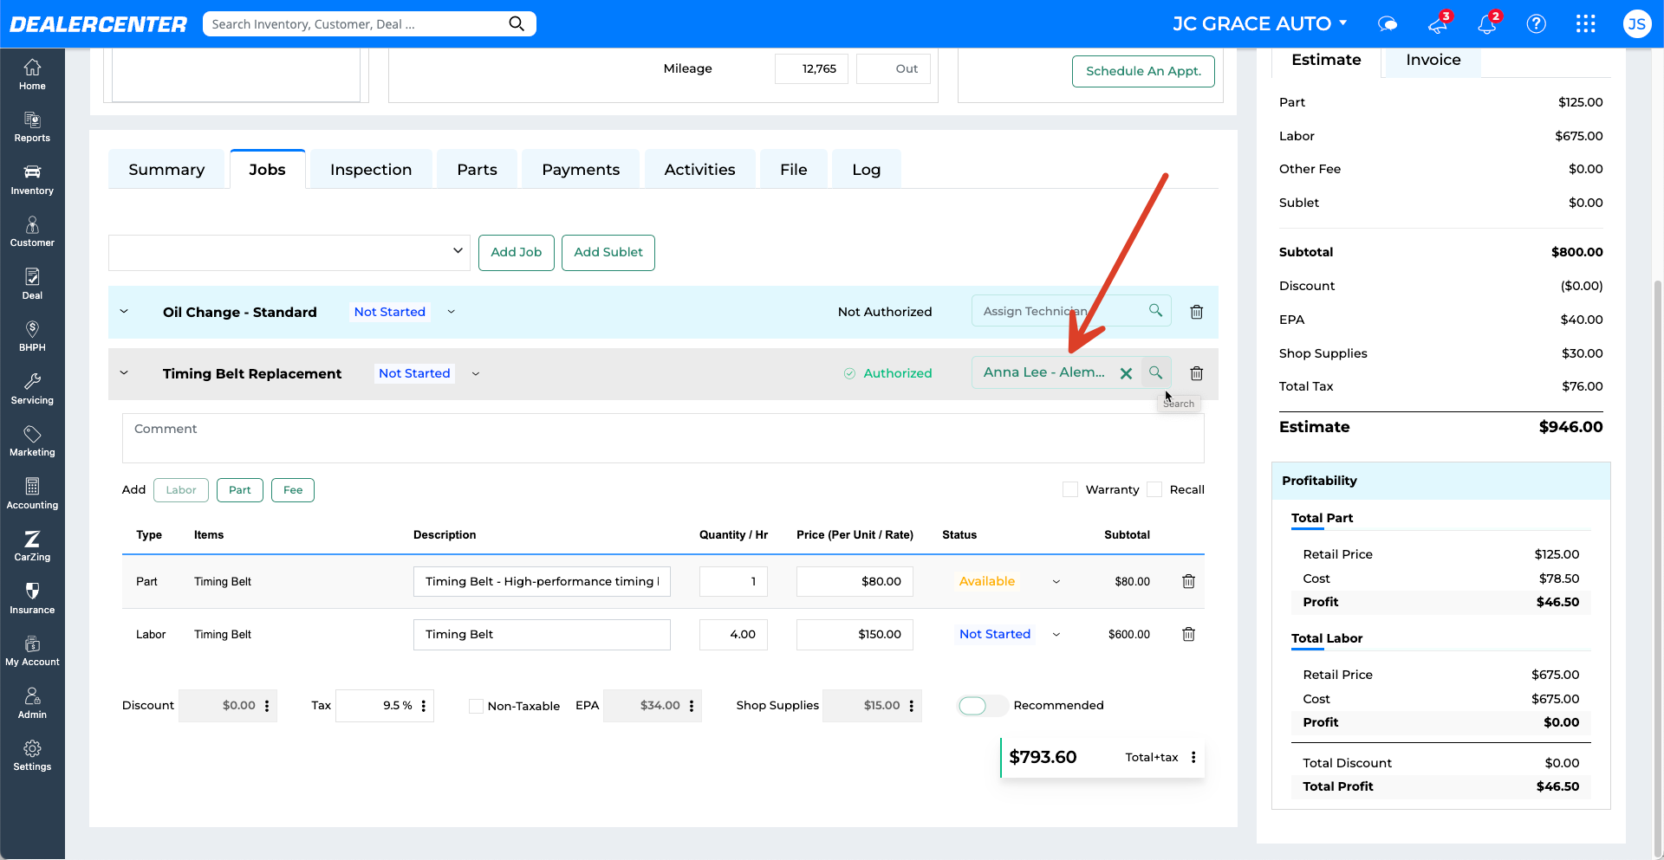This screenshot has height=860, width=1664.
Task: Open the Customer sidebar section
Action: pos(32,232)
